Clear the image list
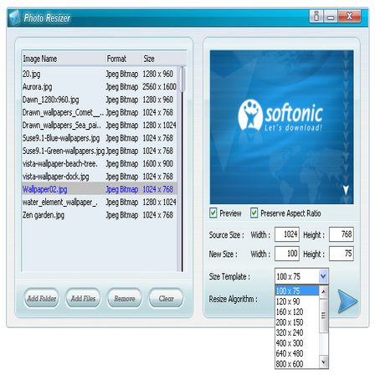375x375 pixels. (x=166, y=299)
